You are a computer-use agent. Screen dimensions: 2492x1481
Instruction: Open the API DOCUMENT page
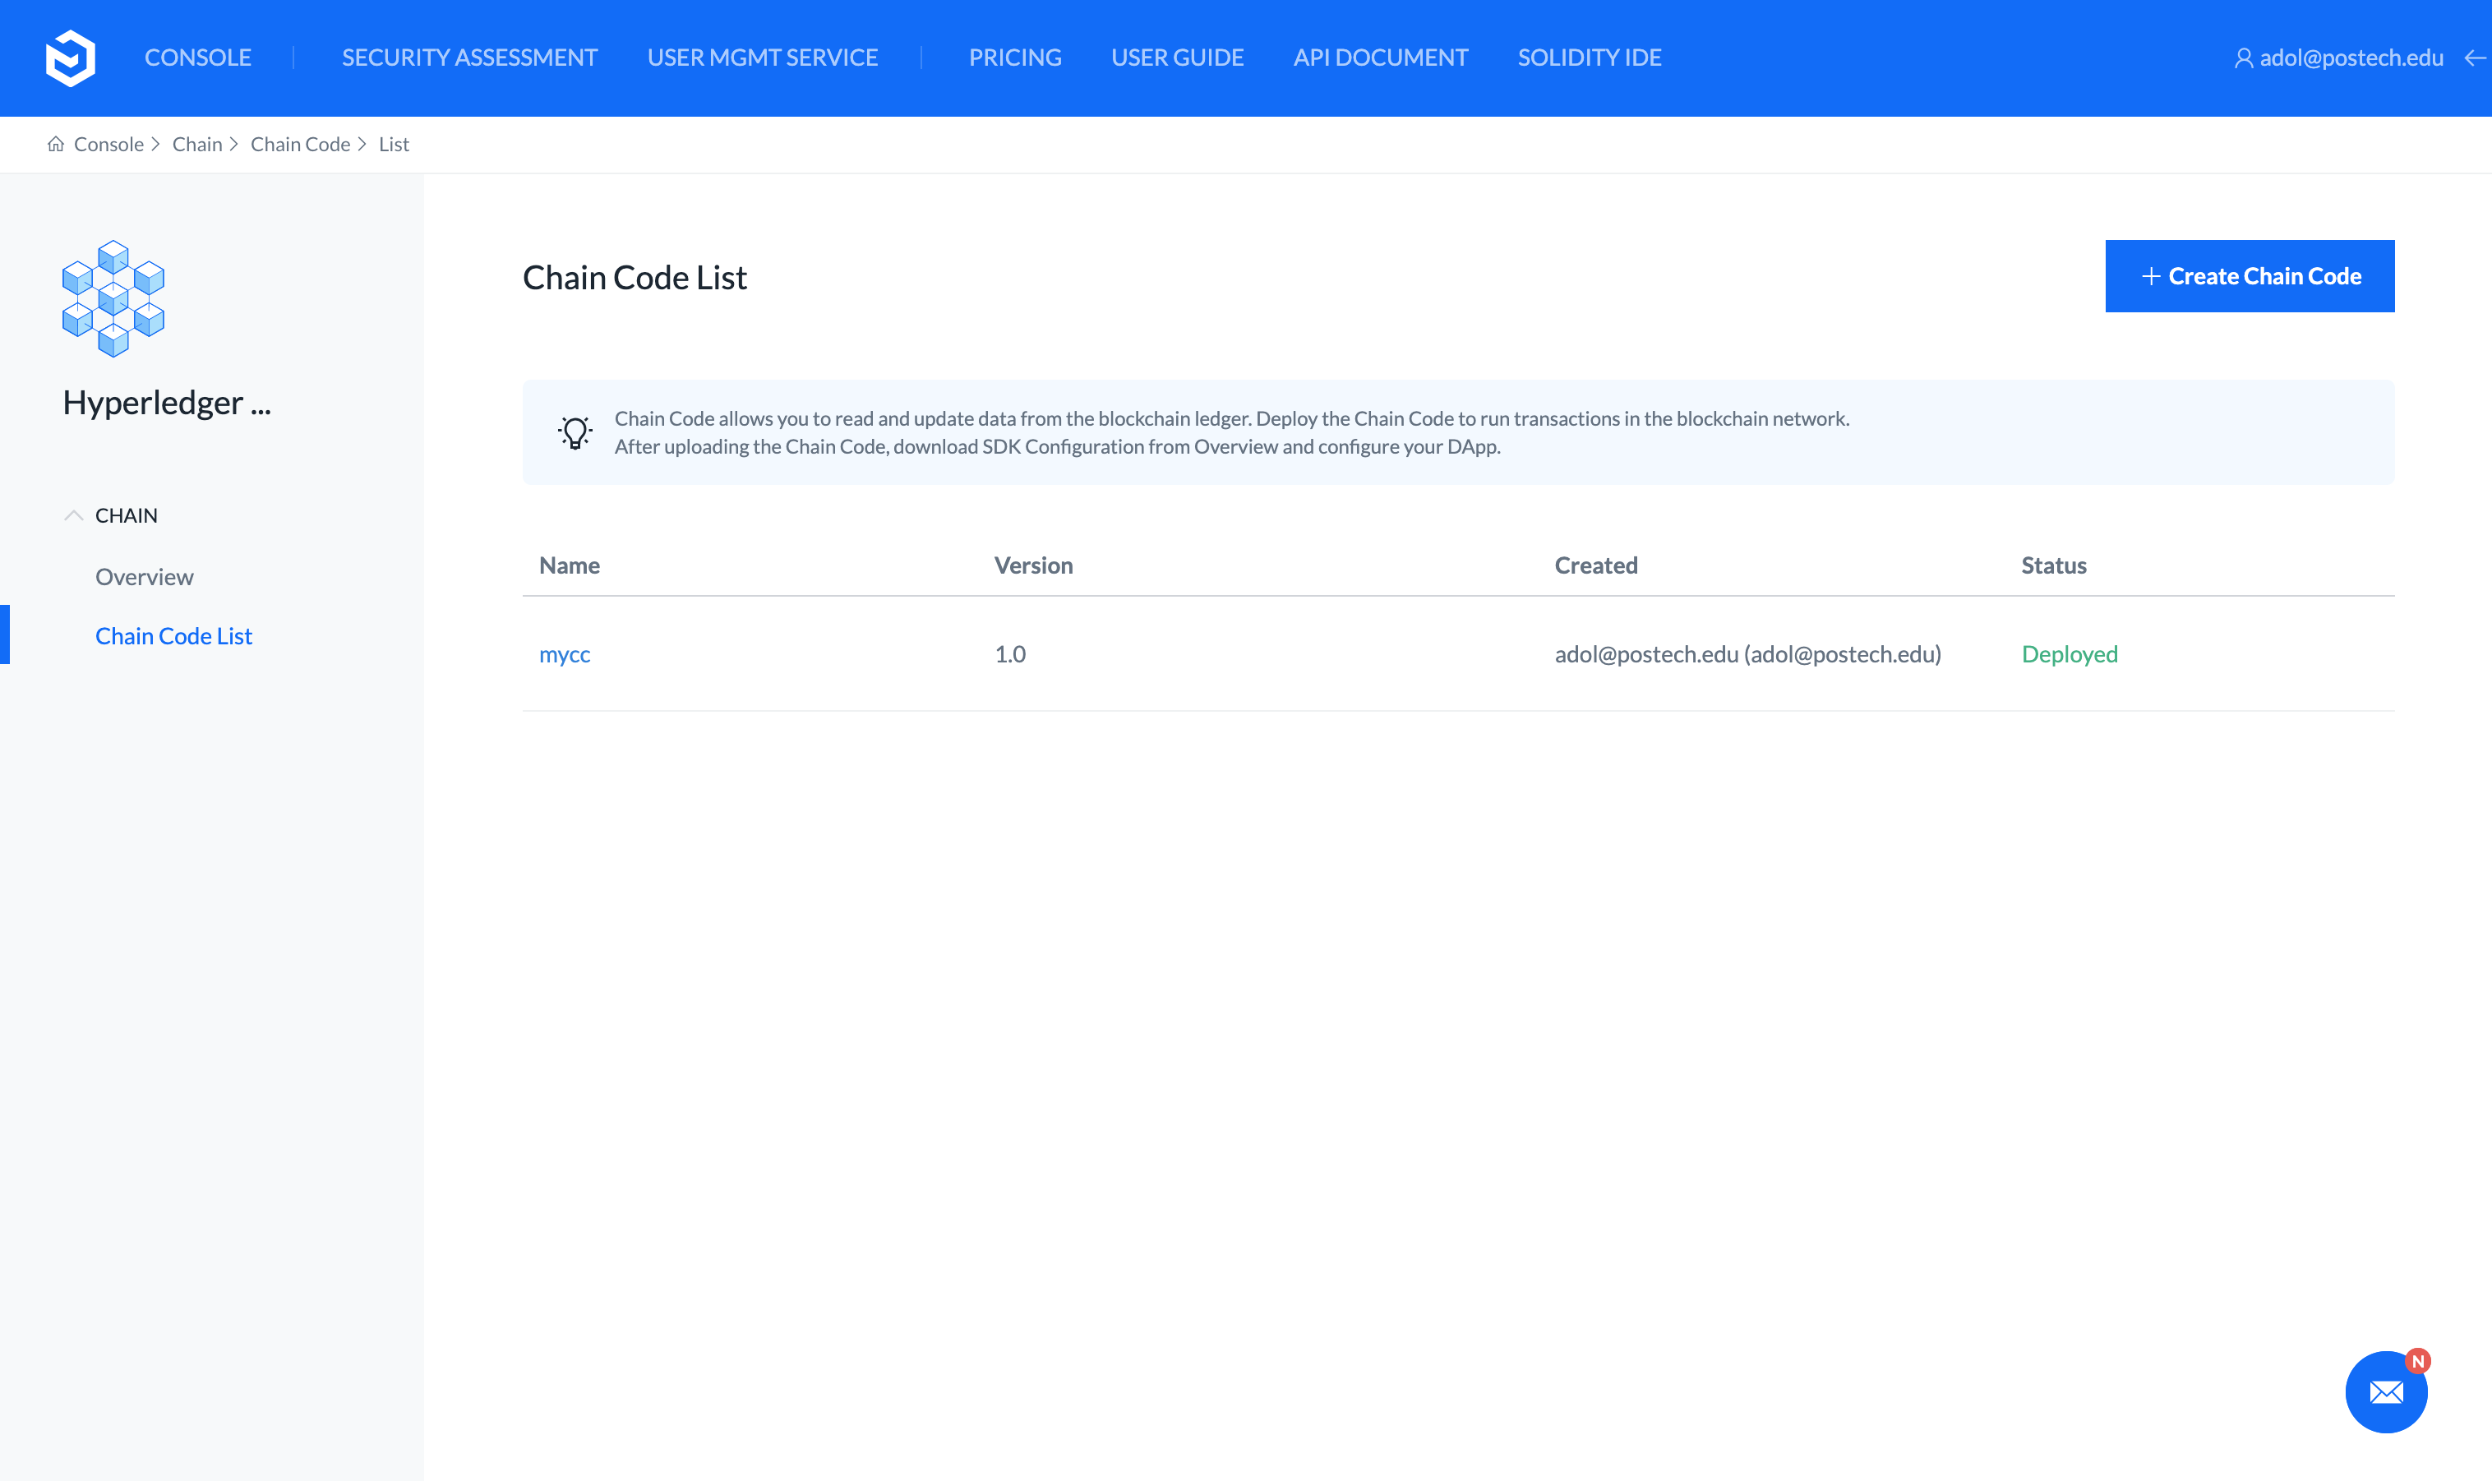pyautogui.click(x=1380, y=58)
